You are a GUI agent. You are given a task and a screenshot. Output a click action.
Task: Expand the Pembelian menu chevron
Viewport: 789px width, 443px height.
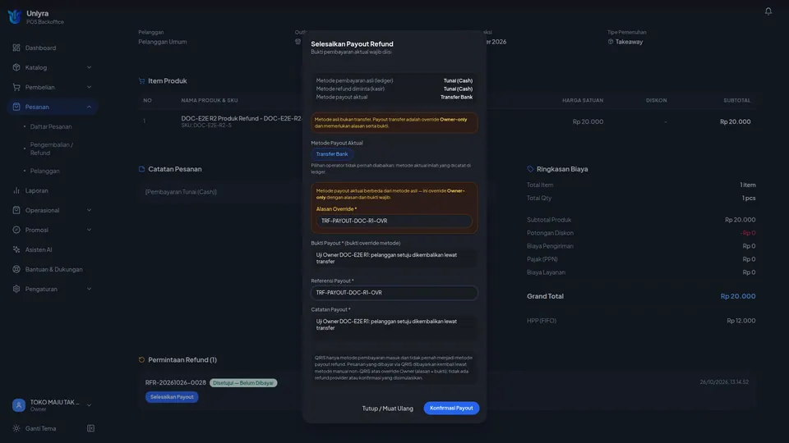[x=89, y=87]
